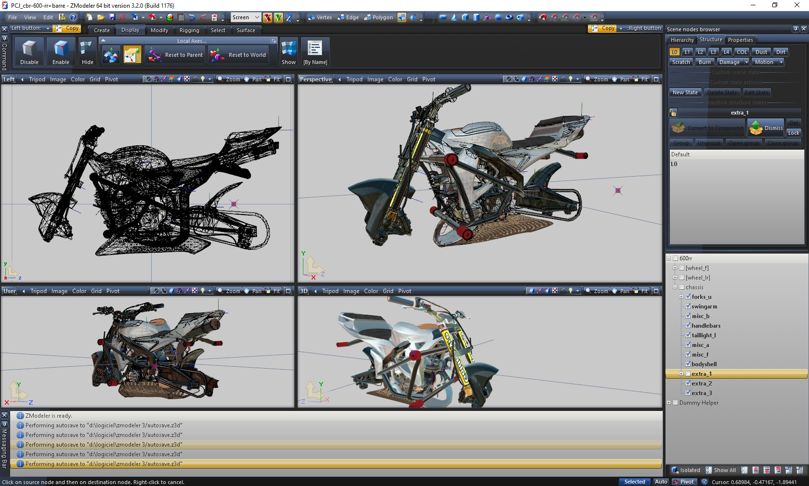Expand the [wheel_f] tree node
Screen dimensions: 809x486
tap(675, 268)
